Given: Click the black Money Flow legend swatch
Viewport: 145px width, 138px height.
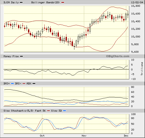Looking at the screenshot, I should tap(21, 56).
